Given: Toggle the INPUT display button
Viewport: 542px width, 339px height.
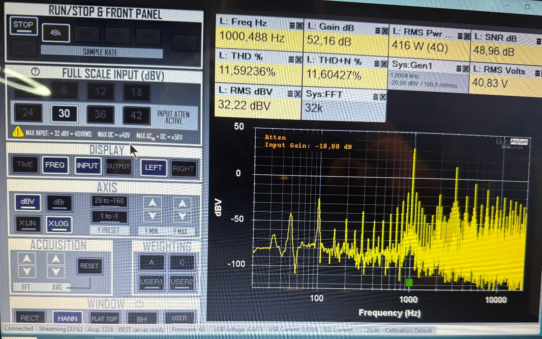Looking at the screenshot, I should (x=87, y=165).
